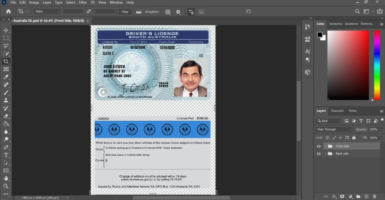Viewport: 385px width, 200px height.
Task: Select the Path Selection tool
Action: 6,163
